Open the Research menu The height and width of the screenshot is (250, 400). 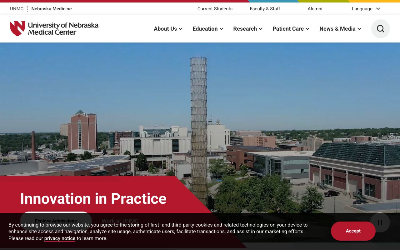pos(247,28)
